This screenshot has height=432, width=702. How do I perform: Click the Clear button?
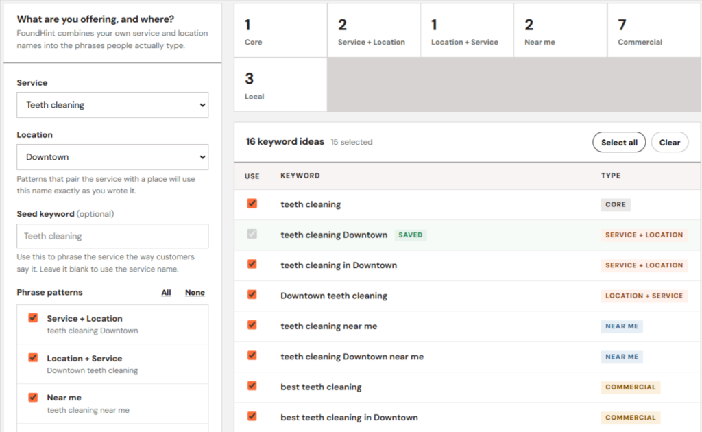click(669, 143)
